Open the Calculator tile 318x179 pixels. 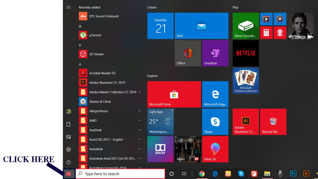(266, 33)
